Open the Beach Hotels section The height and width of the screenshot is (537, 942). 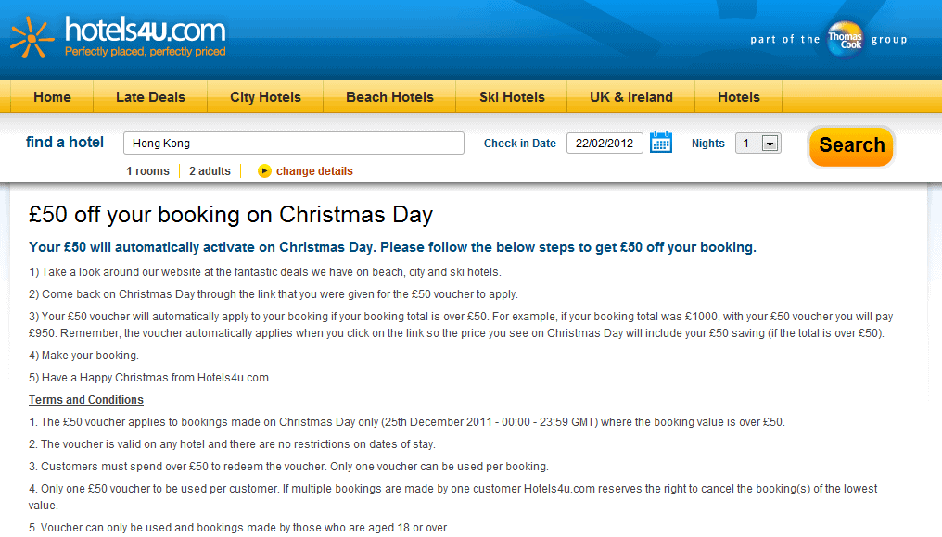(389, 97)
